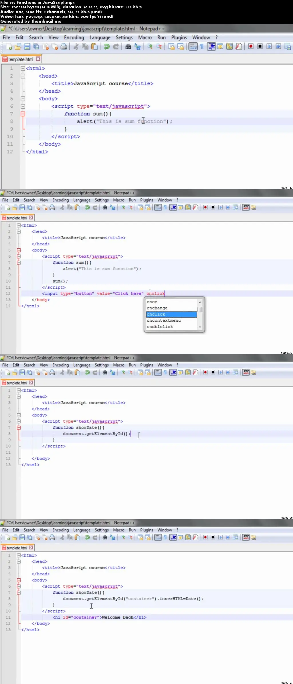Click Paste icon in first frame toolbar
This screenshot has height=684, width=293.
(x=94, y=47)
